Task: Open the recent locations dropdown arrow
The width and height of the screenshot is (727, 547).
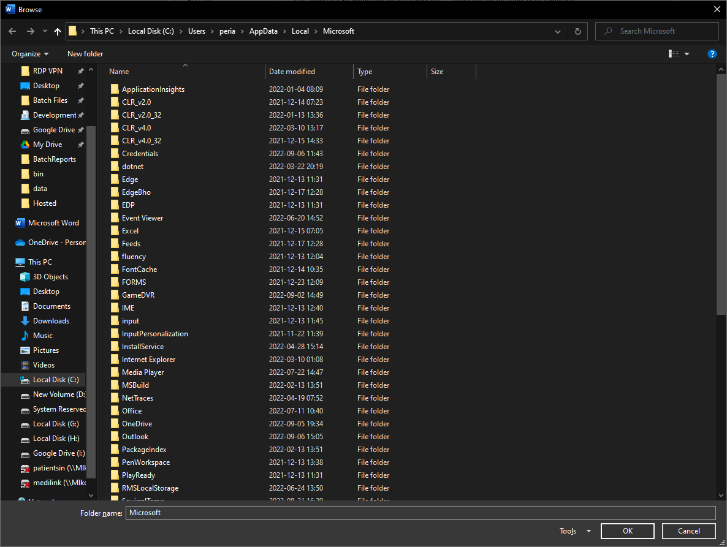Action: pos(45,31)
